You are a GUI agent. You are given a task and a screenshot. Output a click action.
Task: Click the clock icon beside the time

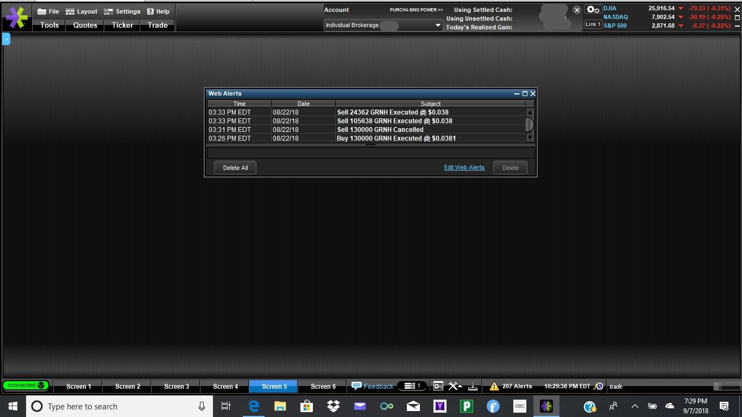599,386
